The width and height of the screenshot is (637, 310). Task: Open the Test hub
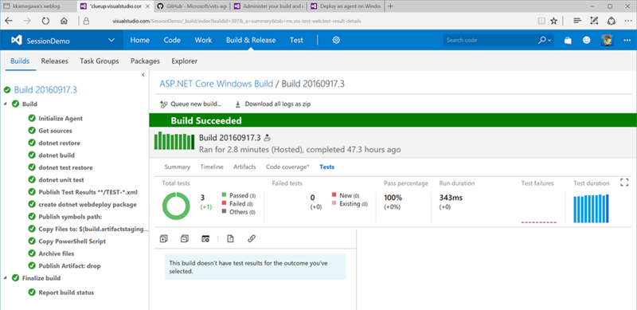(296, 41)
